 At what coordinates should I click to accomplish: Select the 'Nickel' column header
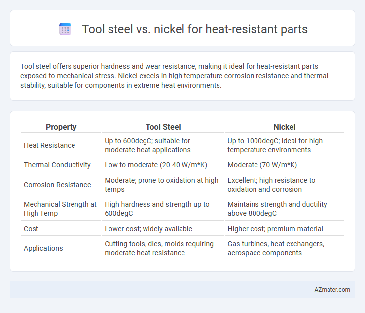(285, 127)
